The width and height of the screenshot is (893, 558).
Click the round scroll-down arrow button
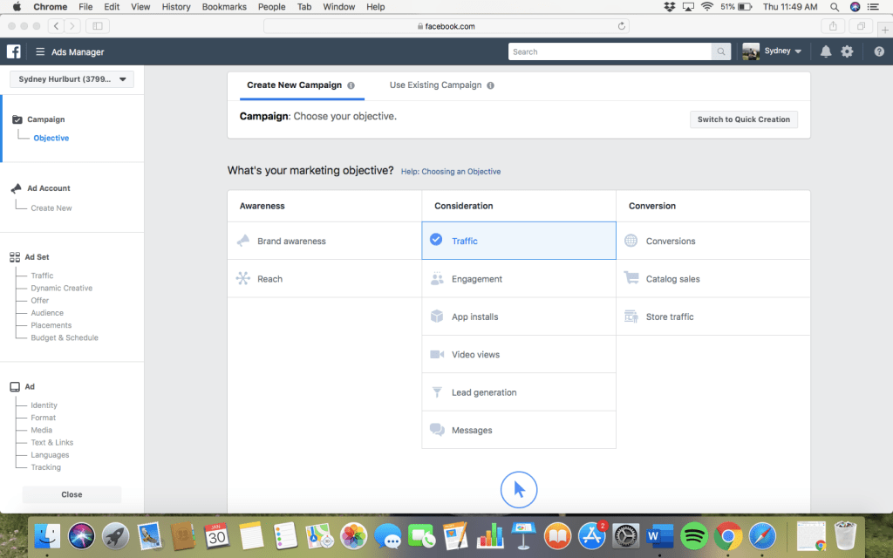(519, 489)
